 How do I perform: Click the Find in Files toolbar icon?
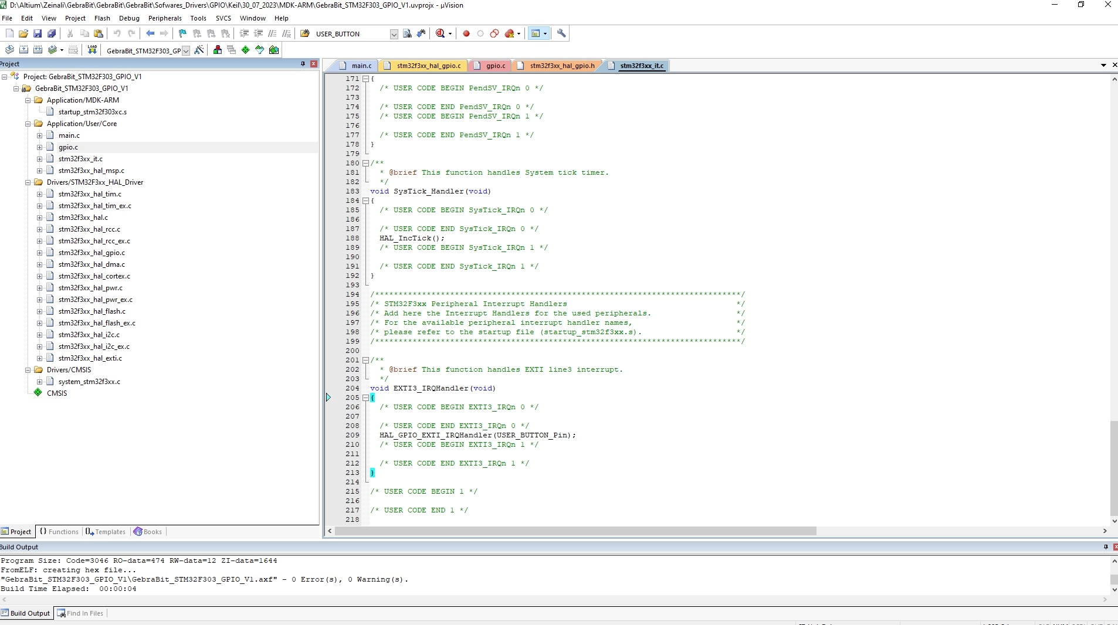305,33
